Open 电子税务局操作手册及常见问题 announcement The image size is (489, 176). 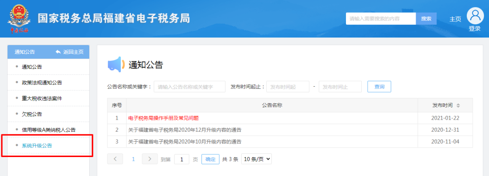(x=164, y=118)
